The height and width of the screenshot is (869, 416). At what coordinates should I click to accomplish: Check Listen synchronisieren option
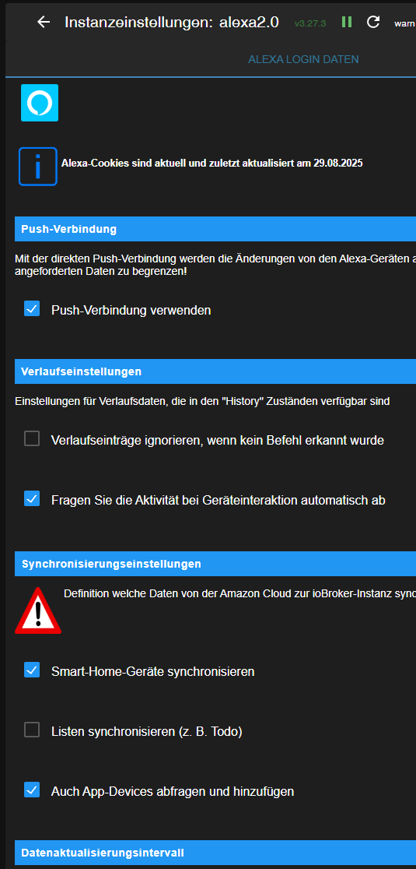coord(32,730)
